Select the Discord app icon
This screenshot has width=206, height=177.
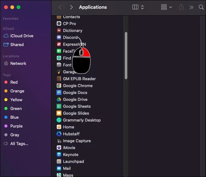point(59,37)
